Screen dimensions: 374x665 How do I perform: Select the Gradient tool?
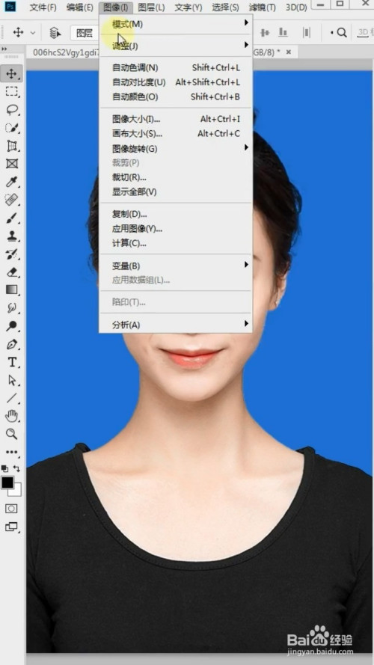click(11, 289)
